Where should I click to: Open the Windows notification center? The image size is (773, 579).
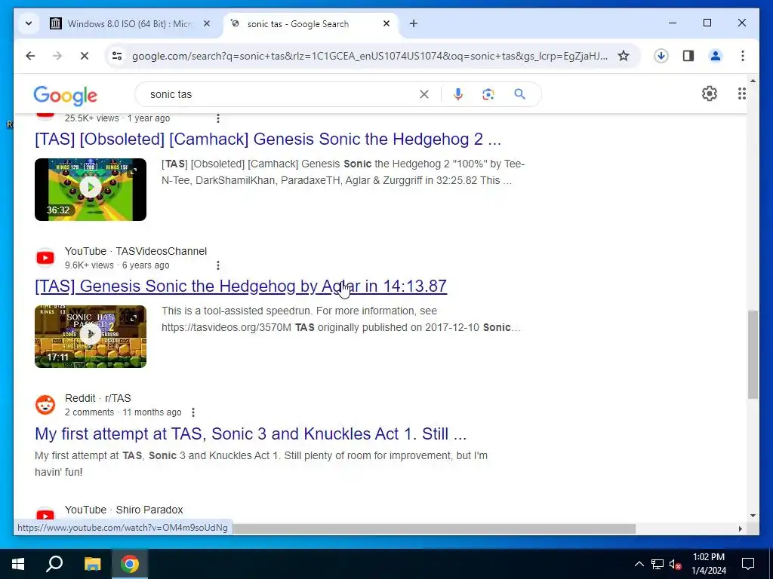coord(748,564)
